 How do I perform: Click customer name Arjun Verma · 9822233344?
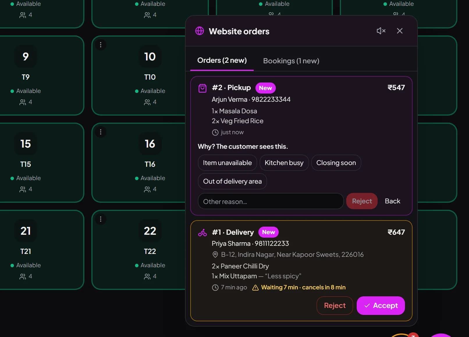pyautogui.click(x=251, y=99)
